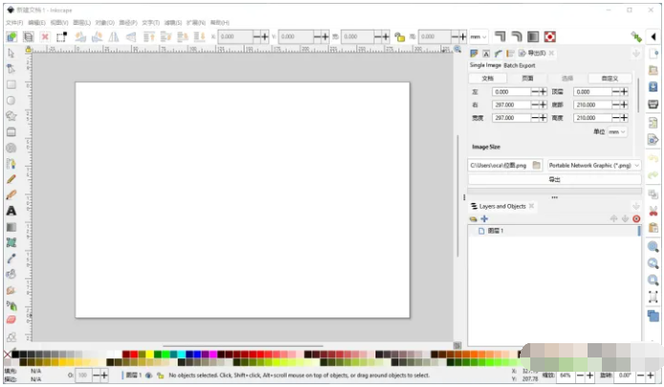Click the red Deselect toolbar icon
The height and width of the screenshot is (387, 664).
45,36
